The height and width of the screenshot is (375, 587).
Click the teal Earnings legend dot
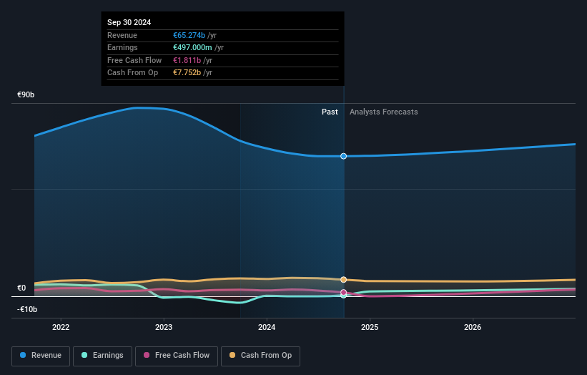(84, 355)
